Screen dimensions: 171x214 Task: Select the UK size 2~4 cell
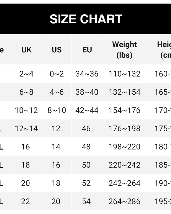(x=26, y=74)
